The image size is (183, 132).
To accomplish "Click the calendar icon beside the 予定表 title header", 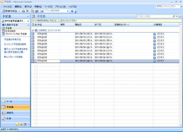I will [33, 16].
